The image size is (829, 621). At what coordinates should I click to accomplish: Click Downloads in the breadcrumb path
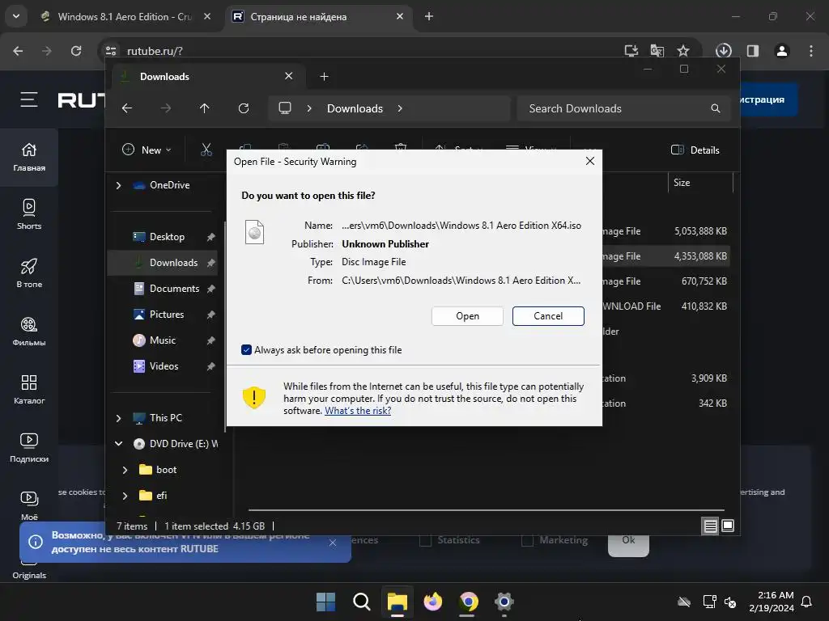pyautogui.click(x=355, y=108)
